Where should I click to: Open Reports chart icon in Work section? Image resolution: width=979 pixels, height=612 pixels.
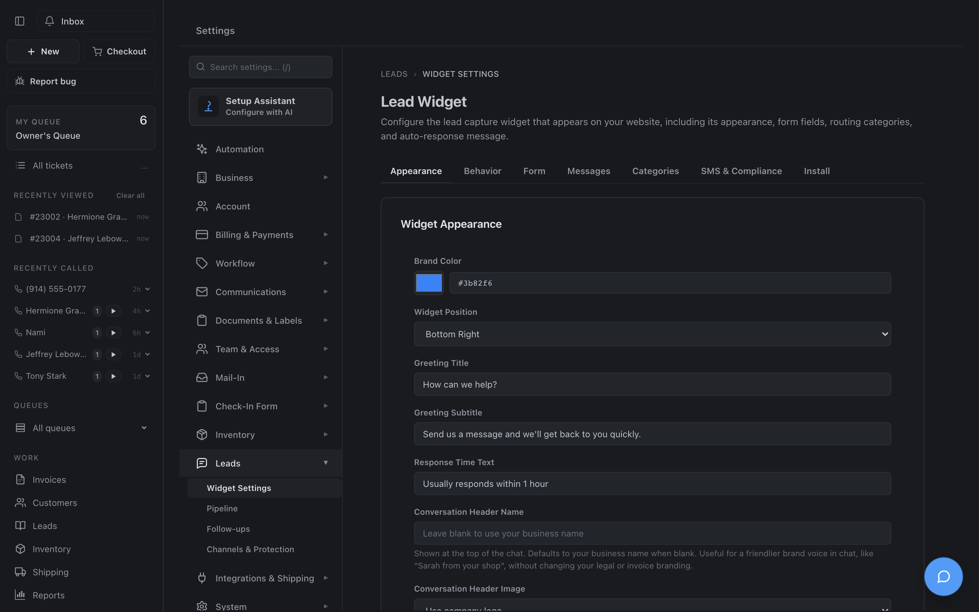(20, 595)
